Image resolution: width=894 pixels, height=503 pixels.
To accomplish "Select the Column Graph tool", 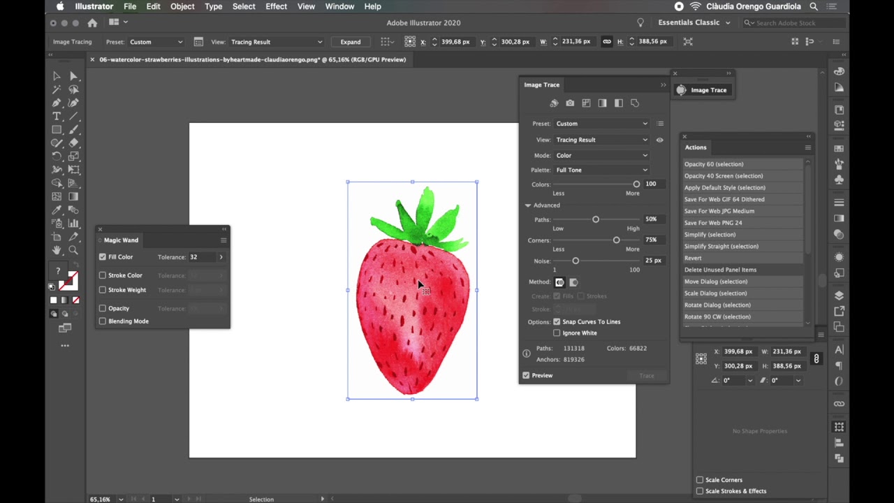I will pyautogui.click(x=73, y=223).
